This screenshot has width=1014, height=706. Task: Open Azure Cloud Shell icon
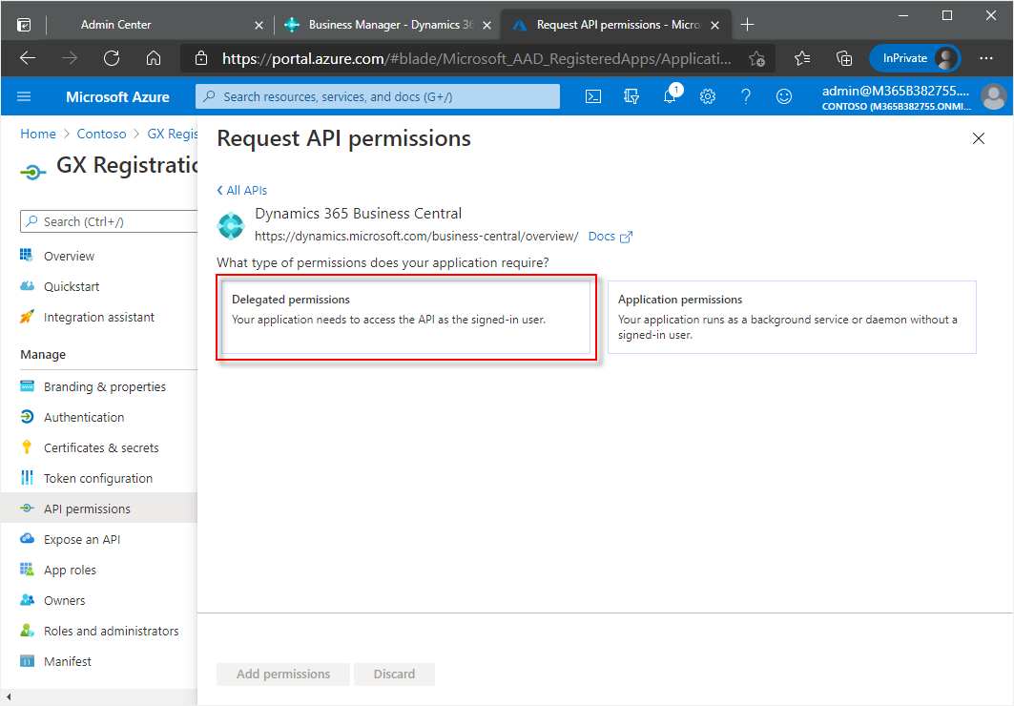click(x=593, y=96)
